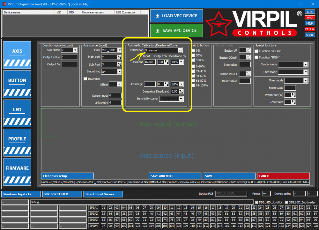This screenshot has width=319, height=230.
Task: Click the Virpil red star logo
Action: tap(218, 24)
